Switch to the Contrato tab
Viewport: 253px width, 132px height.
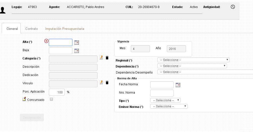coord(31,29)
